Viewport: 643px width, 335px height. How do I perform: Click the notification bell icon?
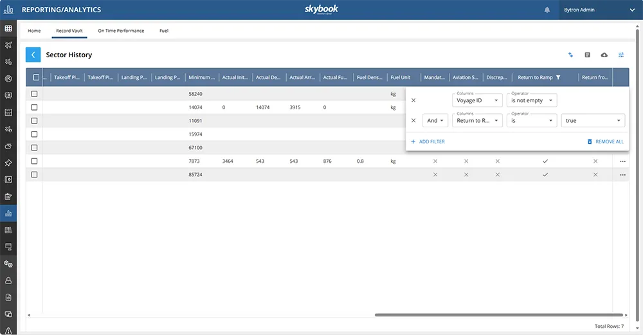click(547, 10)
